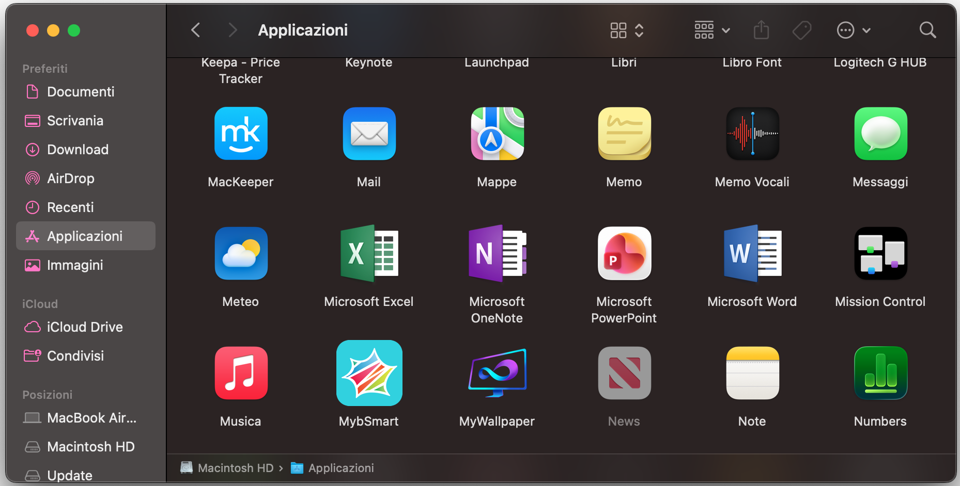Select MacBook Air in Posizioni
This screenshot has width=960, height=486.
point(86,418)
